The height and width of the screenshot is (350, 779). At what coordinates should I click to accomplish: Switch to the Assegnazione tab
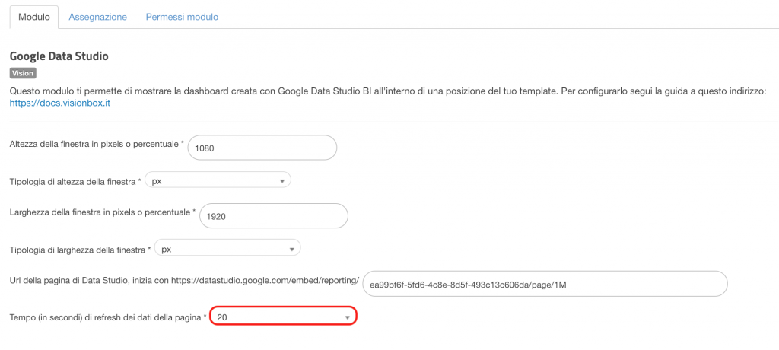click(98, 17)
